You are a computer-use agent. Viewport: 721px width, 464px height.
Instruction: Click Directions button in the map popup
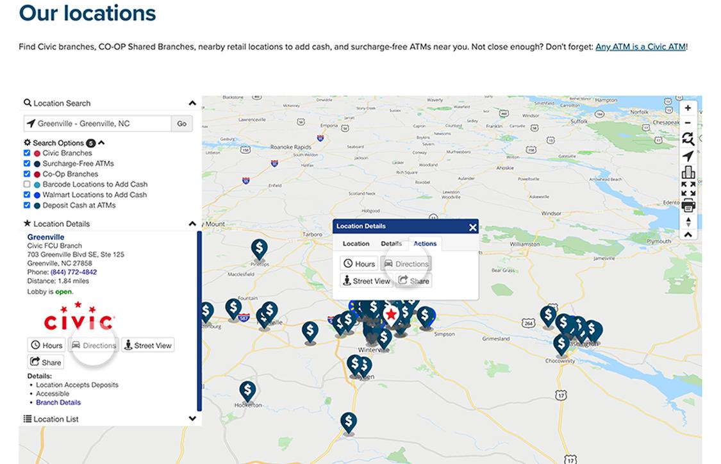pyautogui.click(x=406, y=263)
